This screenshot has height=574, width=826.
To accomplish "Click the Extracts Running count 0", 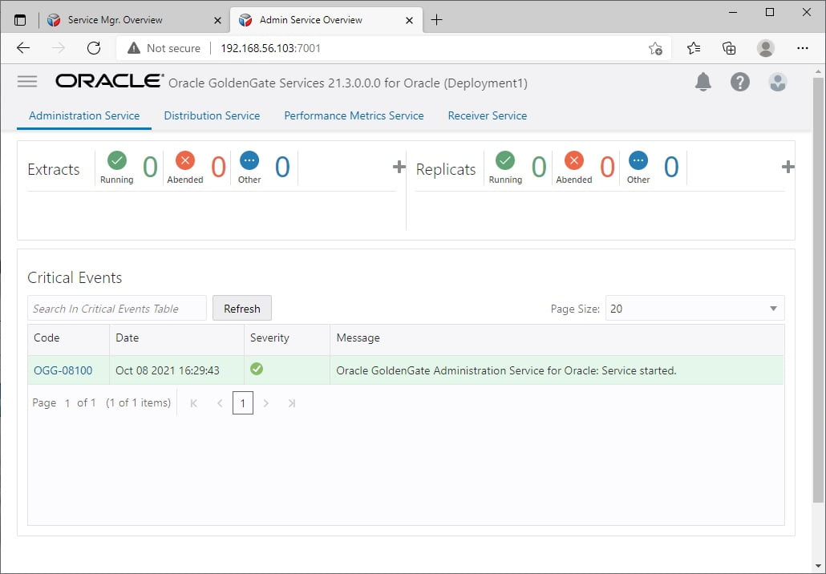I will [150, 167].
